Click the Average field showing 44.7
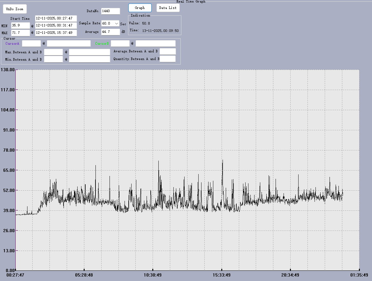The width and height of the screenshot is (372, 281). click(x=110, y=32)
